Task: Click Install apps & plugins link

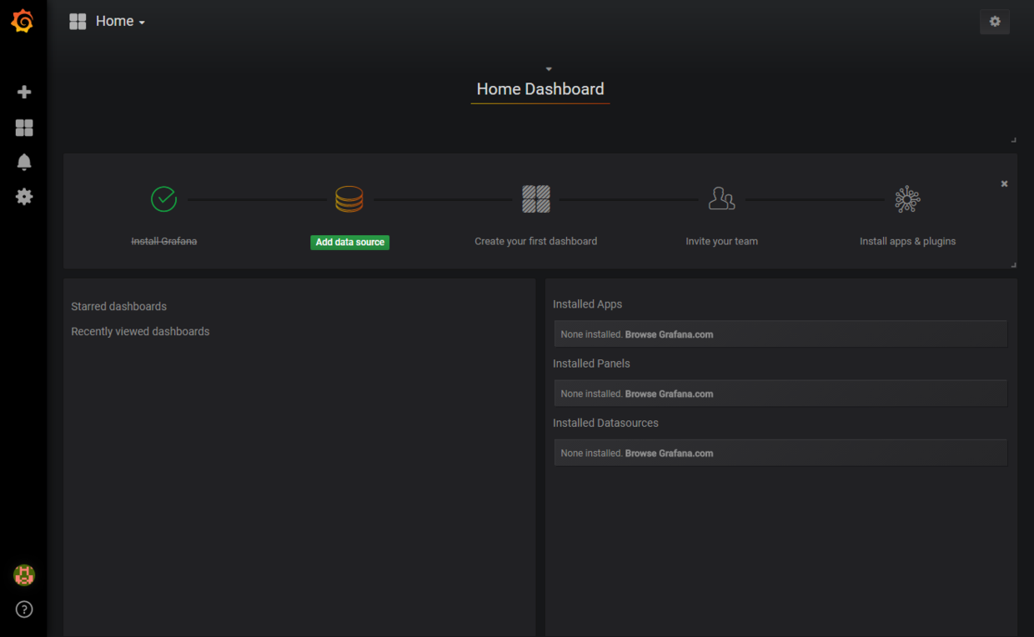Action: tap(908, 241)
